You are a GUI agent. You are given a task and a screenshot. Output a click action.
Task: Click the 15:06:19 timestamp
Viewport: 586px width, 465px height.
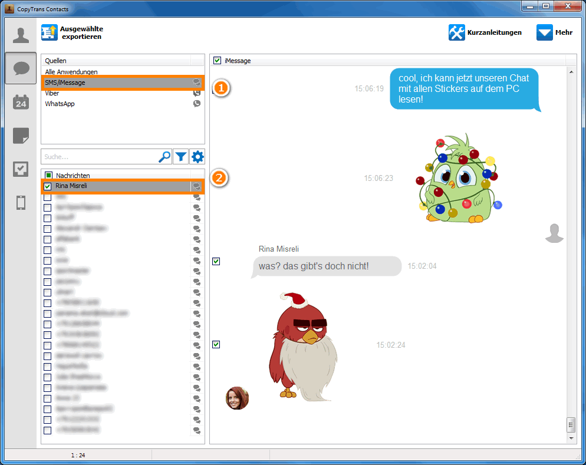[369, 88]
